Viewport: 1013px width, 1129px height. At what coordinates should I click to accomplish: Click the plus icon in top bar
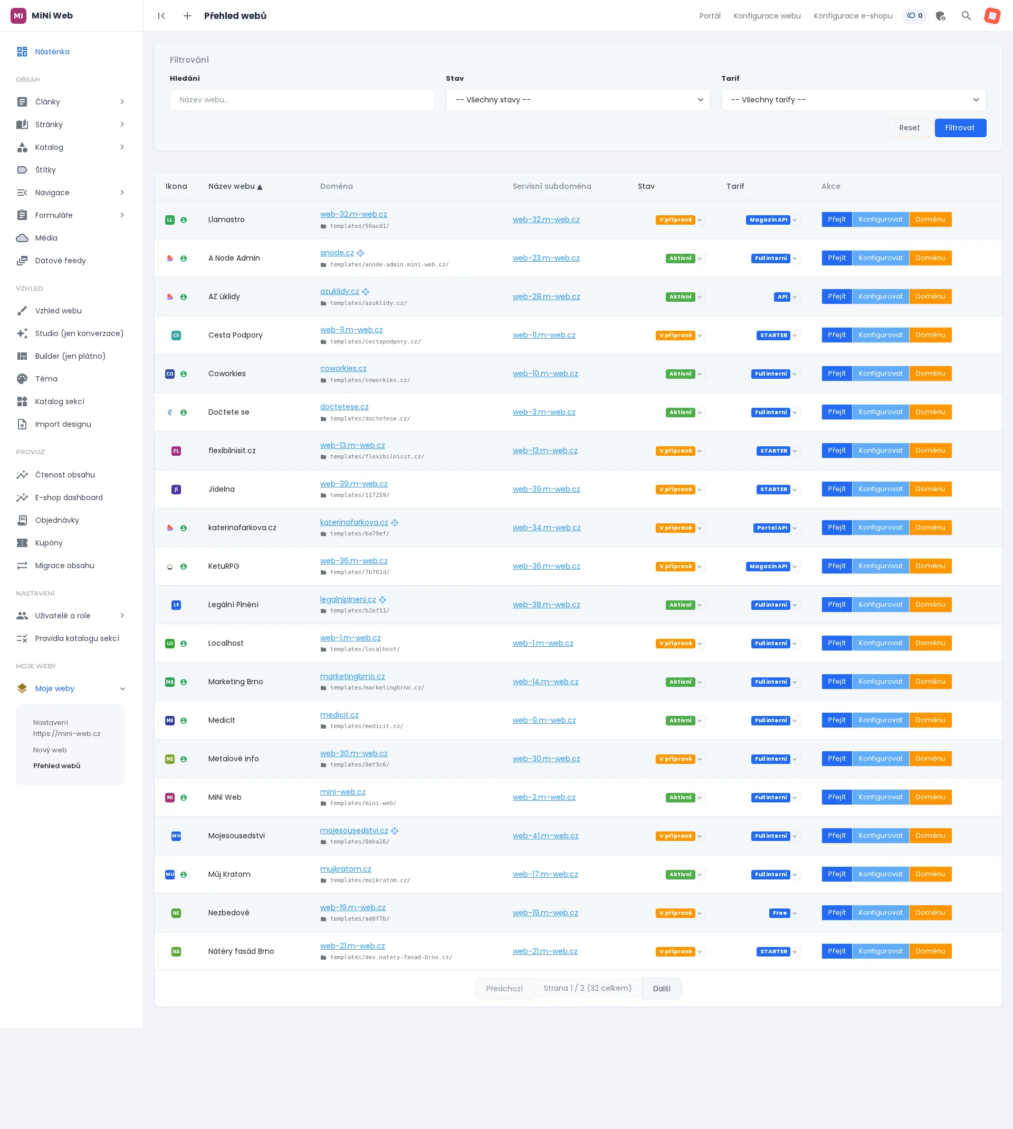(x=187, y=16)
